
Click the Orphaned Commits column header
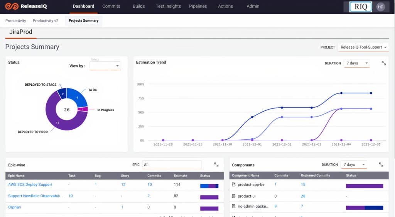pos(316,175)
